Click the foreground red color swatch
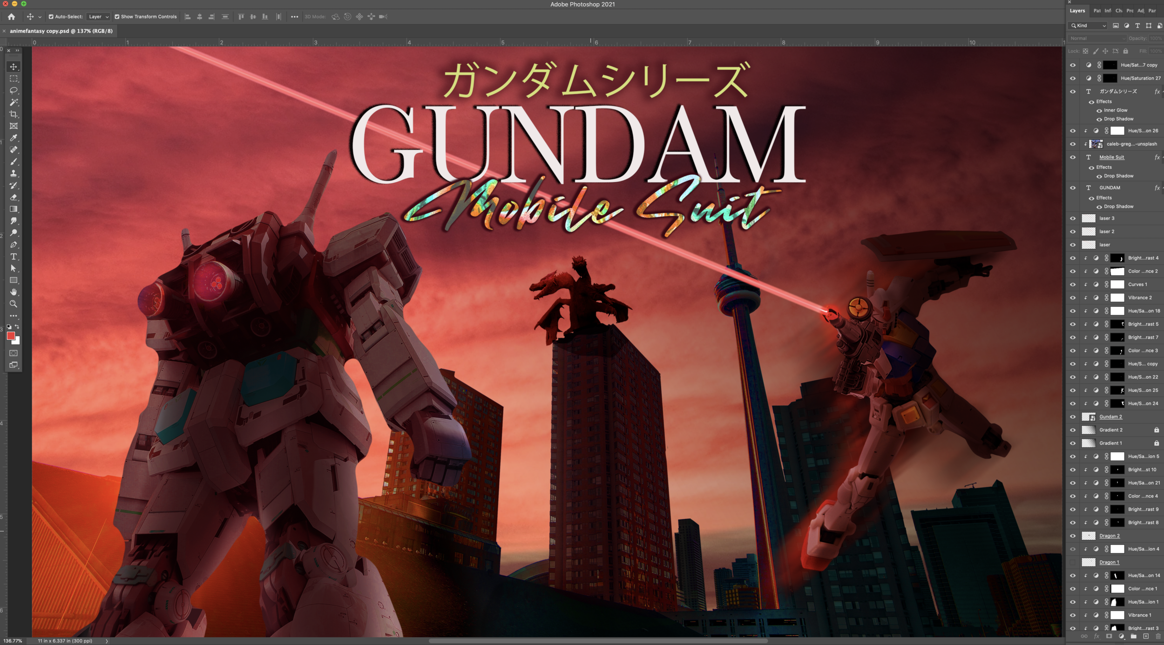 pyautogui.click(x=11, y=336)
